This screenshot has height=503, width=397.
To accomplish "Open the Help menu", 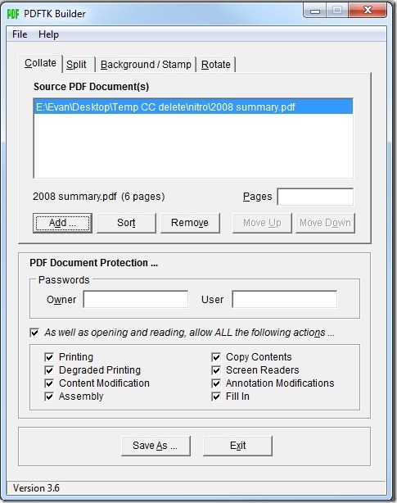I will tap(48, 34).
